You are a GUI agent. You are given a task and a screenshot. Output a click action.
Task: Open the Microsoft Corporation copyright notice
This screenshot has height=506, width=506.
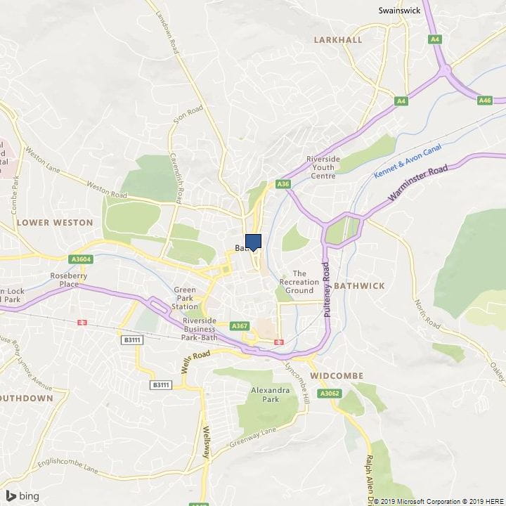tap(420, 502)
